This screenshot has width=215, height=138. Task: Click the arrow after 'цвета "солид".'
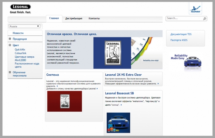(121, 105)
